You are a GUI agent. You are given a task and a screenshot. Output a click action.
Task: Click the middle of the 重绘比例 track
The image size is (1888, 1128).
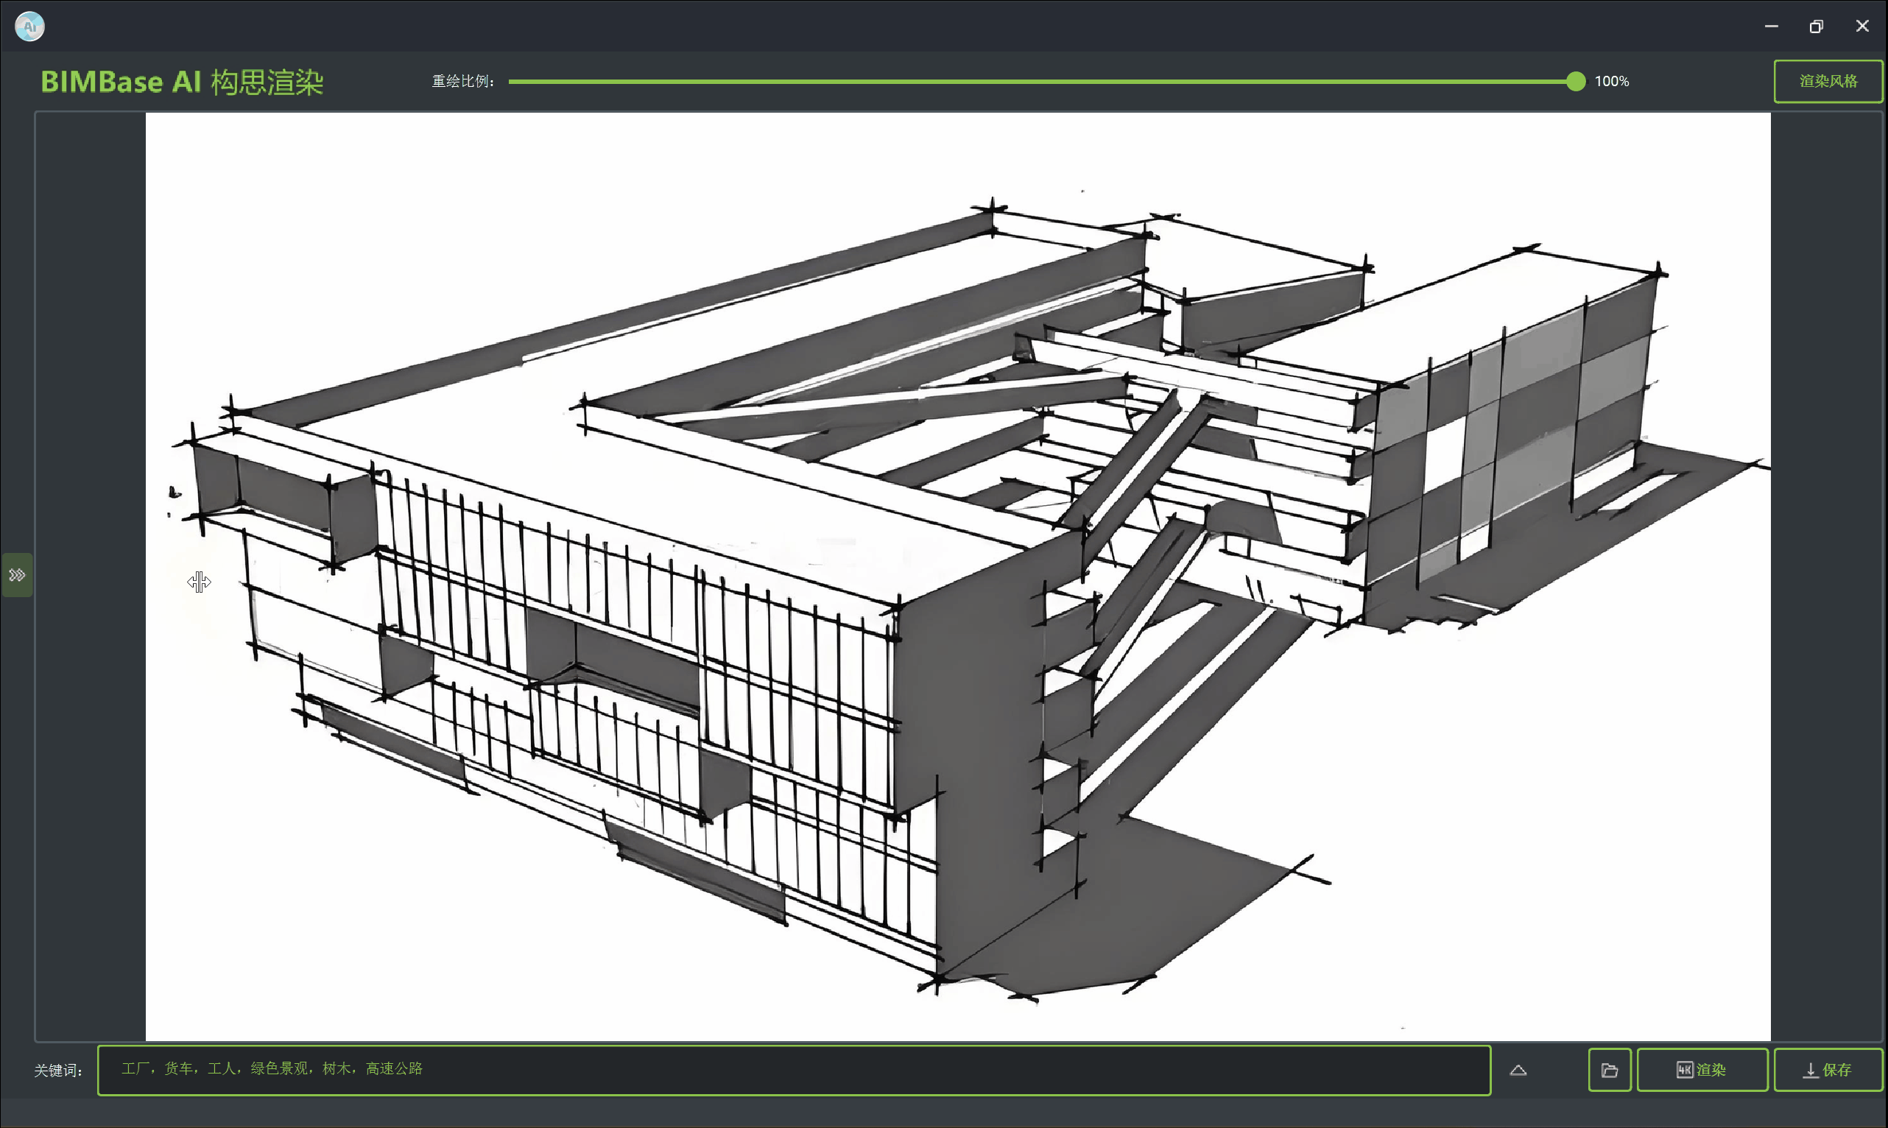(x=1041, y=81)
